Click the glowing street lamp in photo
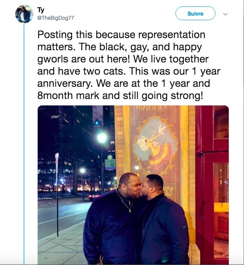 102,138
